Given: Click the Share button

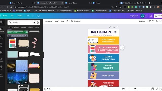Looking at the screenshot, I should [x=158, y=16].
